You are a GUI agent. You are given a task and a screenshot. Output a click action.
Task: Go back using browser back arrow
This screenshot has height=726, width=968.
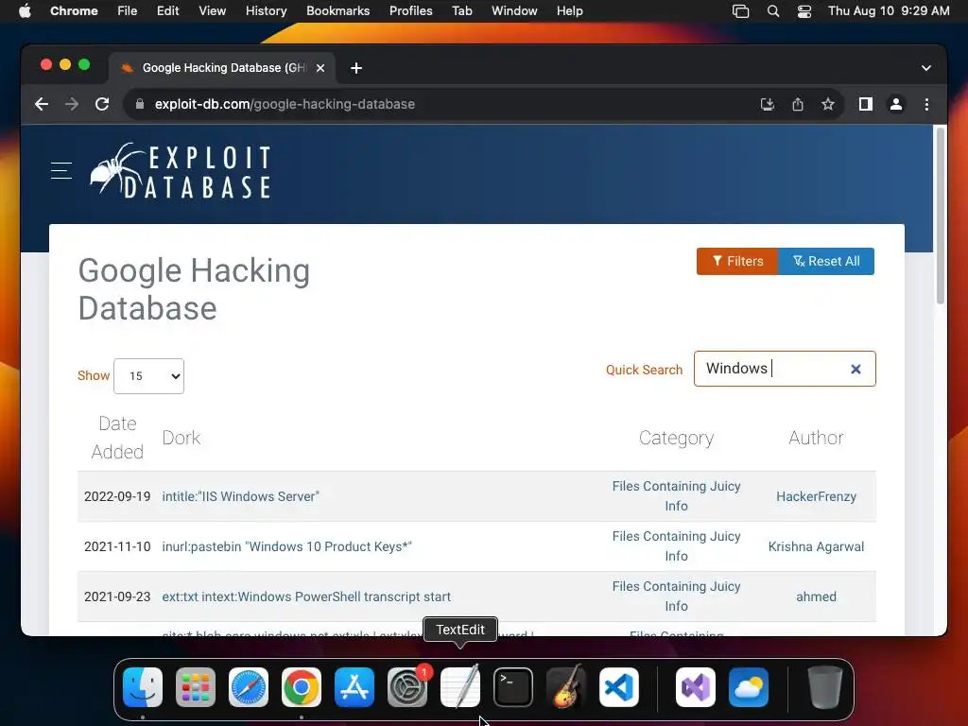tap(42, 104)
